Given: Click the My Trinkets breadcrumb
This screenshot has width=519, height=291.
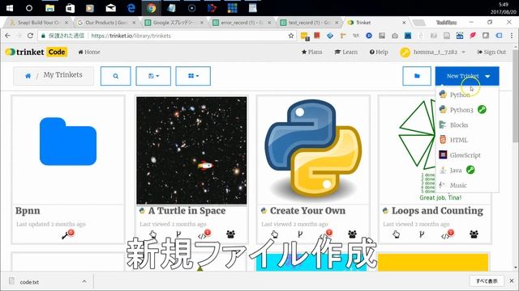Looking at the screenshot, I should point(63,75).
